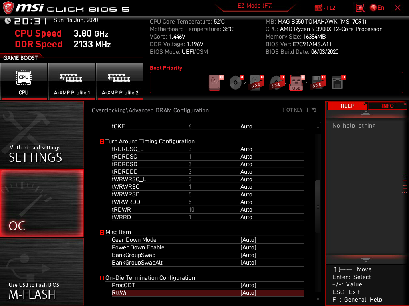Open the OC overclocking section
Screen dimensions: 409x306
(x=42, y=204)
